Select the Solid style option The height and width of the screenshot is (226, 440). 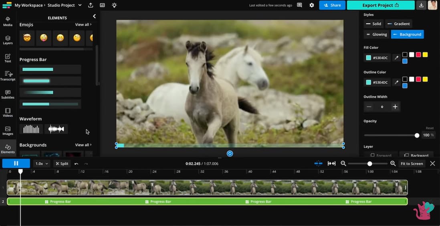click(x=373, y=24)
